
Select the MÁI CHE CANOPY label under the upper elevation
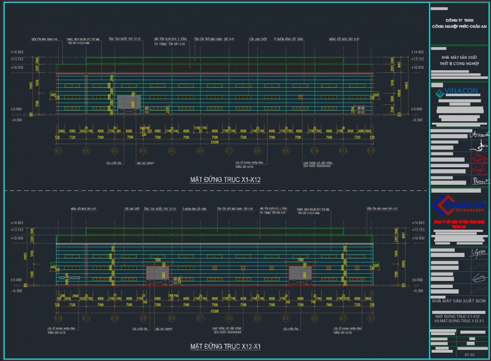tap(145, 163)
